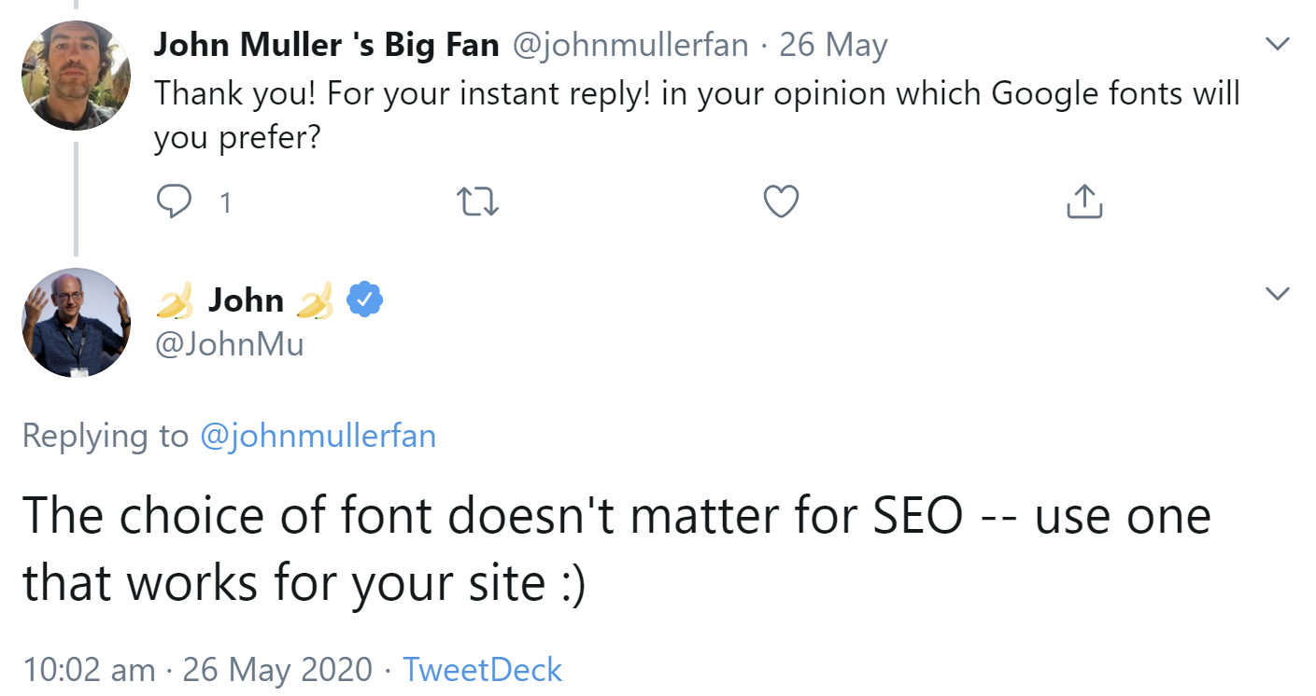Image resolution: width=1316 pixels, height=696 pixels.
Task: Share the fan's tweet via the share icon
Action: coord(1083,200)
